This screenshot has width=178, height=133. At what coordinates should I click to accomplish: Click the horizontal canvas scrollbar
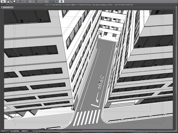pyautogui.click(x=109, y=131)
